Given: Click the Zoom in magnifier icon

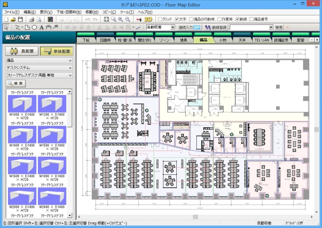Looking at the screenshot, I should [x=120, y=19].
